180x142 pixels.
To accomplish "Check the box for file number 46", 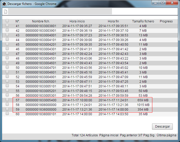I will coord(7,48).
